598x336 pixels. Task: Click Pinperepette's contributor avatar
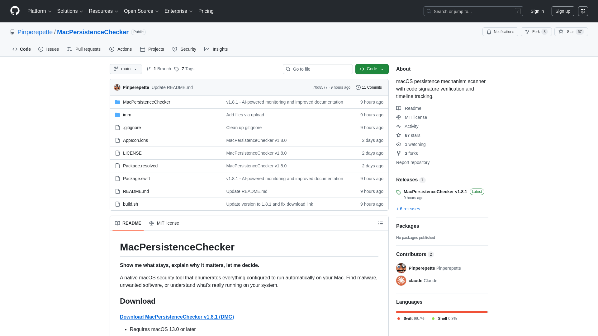click(401, 268)
